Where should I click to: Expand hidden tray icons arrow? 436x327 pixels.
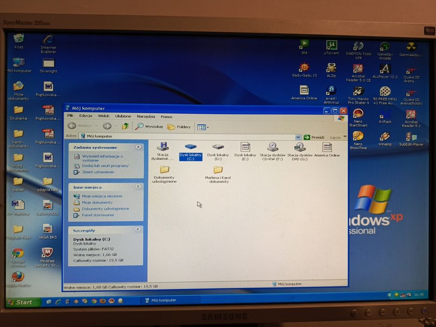390,295
